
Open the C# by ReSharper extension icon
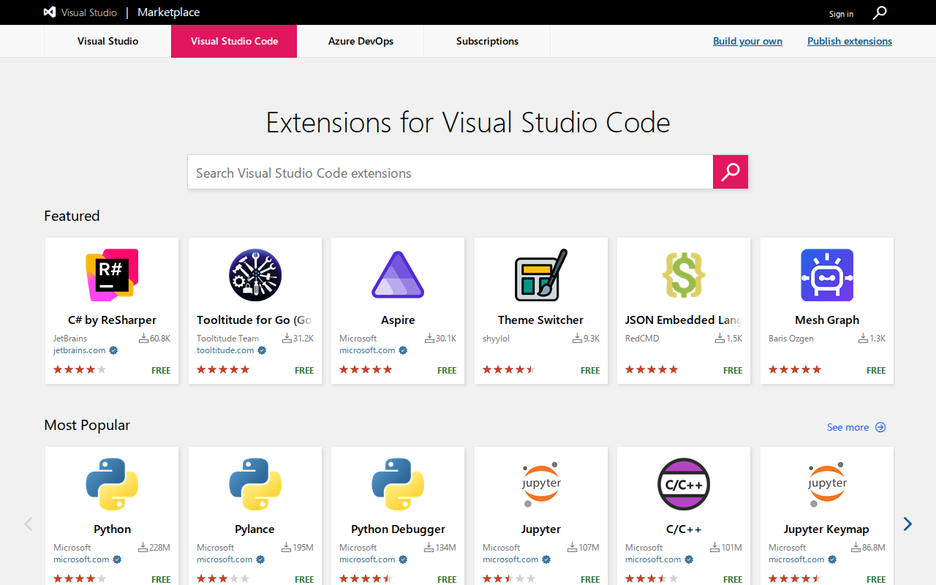[112, 275]
